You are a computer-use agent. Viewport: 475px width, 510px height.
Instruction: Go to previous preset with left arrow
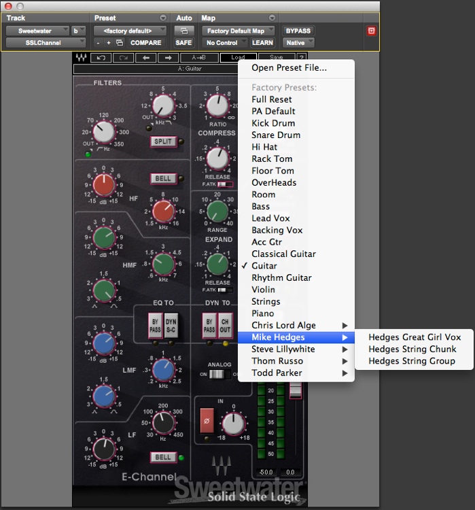point(145,58)
